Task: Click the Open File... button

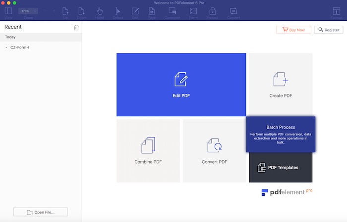Action: (x=41, y=212)
